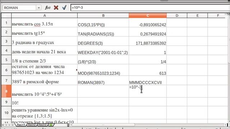This screenshot has width=230, height=129.
Task: Select row 3 header
Action: [6, 41]
